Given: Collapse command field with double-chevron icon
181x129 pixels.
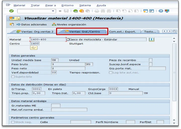Looking at the screenshot, I should [60, 11].
